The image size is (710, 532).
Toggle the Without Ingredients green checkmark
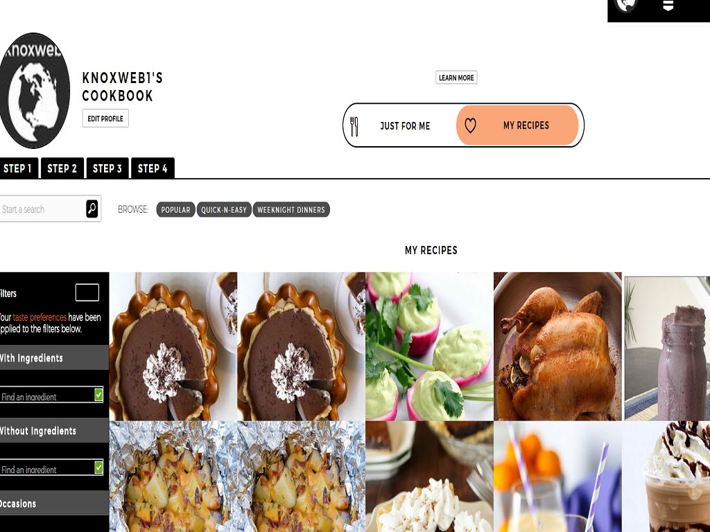(x=98, y=468)
